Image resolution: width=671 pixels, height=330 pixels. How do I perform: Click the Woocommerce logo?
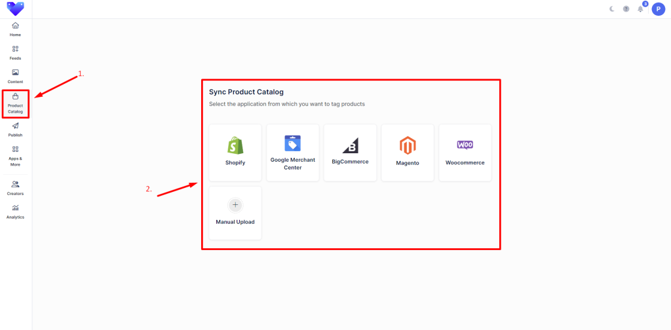point(465,145)
